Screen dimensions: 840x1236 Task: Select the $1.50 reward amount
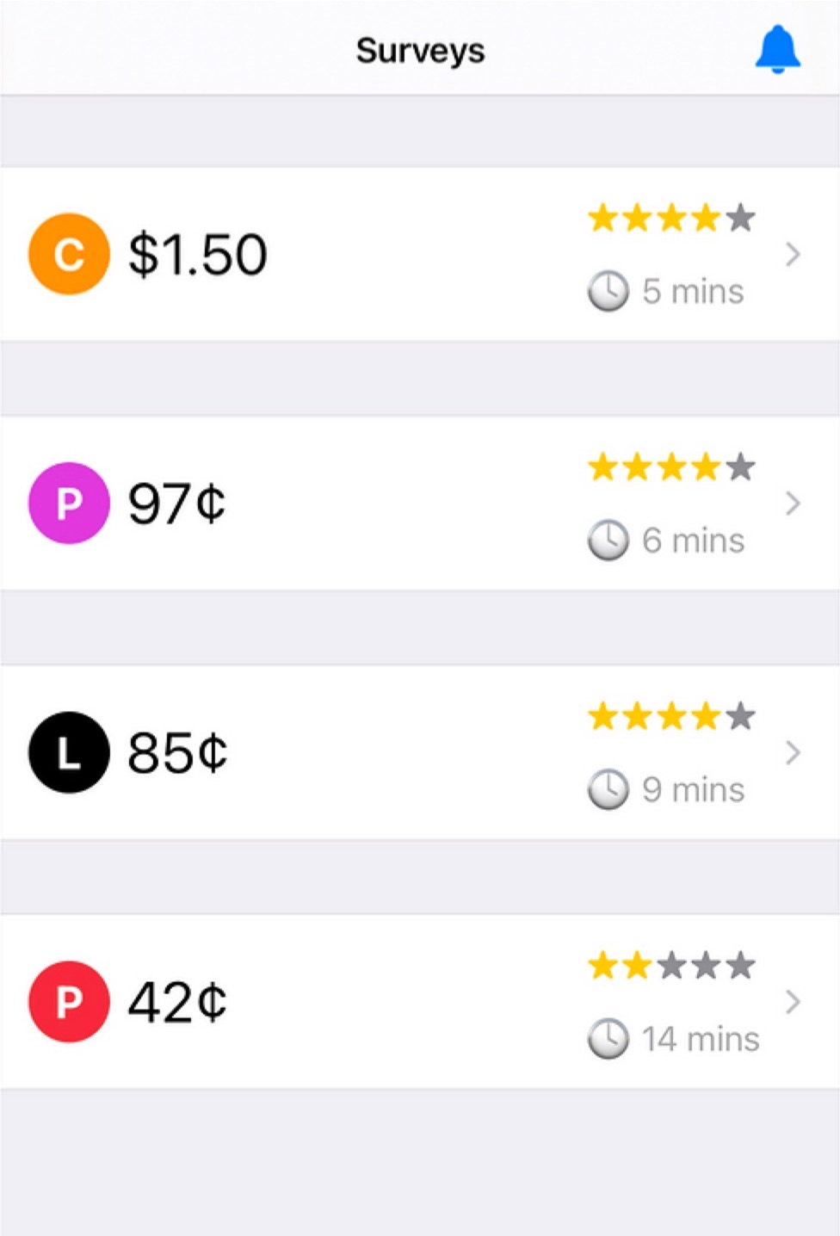pos(198,255)
